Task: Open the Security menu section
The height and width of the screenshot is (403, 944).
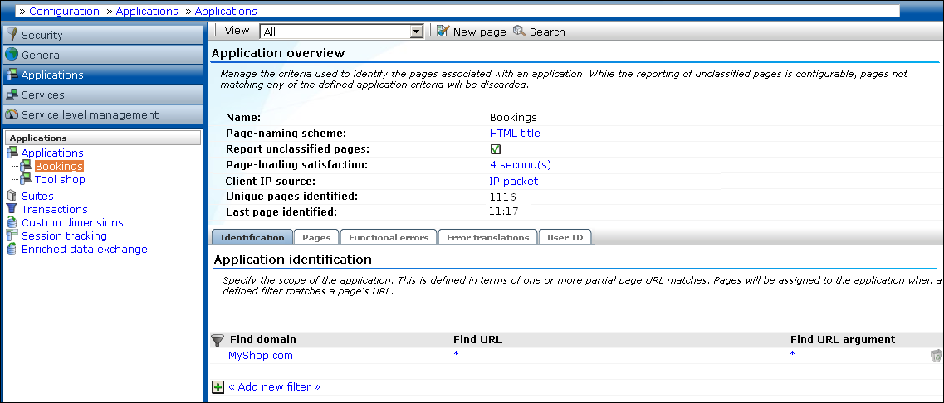Action: point(103,35)
